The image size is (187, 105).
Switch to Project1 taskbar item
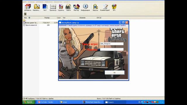click(115, 102)
